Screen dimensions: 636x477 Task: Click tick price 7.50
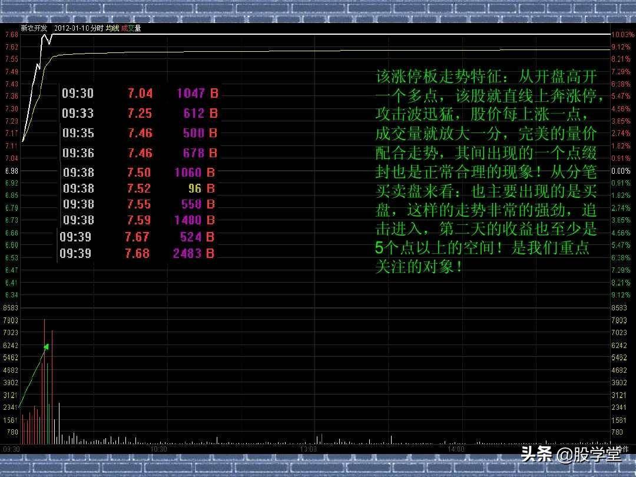coord(139,173)
